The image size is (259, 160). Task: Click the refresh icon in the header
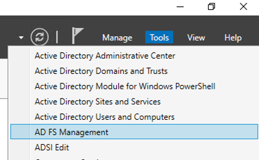[39, 37]
